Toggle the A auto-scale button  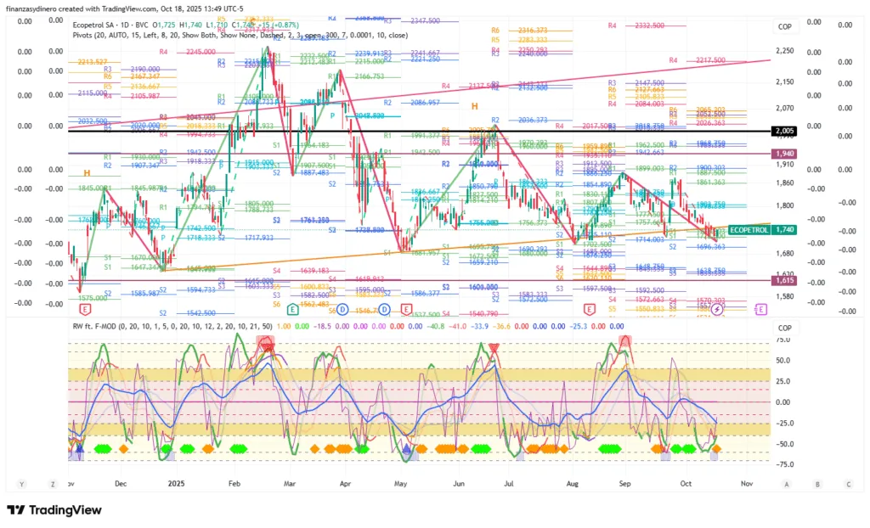tap(787, 484)
